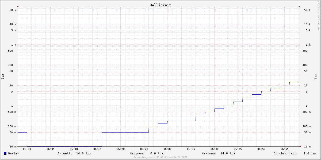This screenshot has height=160, width=321.
Task: Click the Garten legend label
Action: (x=13, y=153)
